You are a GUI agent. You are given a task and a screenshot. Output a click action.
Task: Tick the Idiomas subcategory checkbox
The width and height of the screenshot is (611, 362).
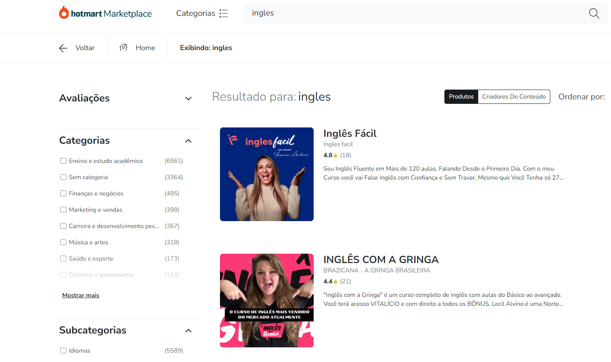click(63, 351)
